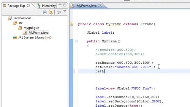Close the MyFrame.java editor tab
The height and width of the screenshot is (107, 190).
click(100, 6)
